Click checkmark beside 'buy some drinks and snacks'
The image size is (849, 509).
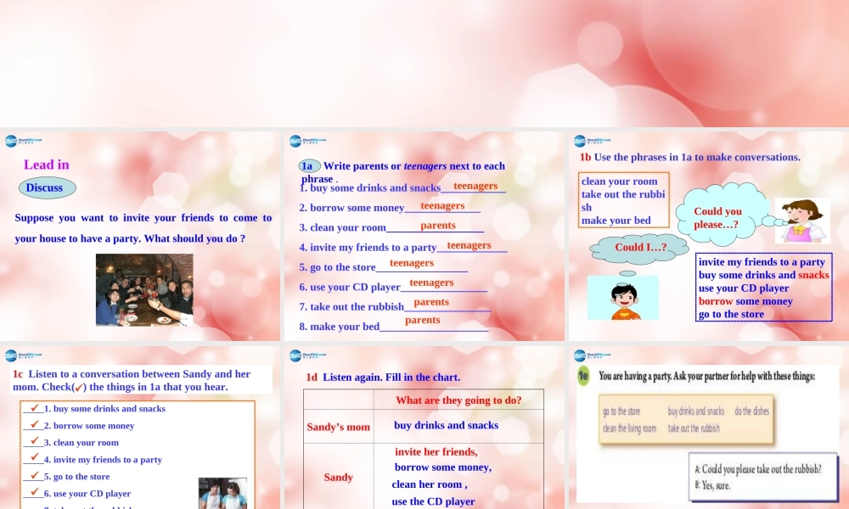click(35, 408)
